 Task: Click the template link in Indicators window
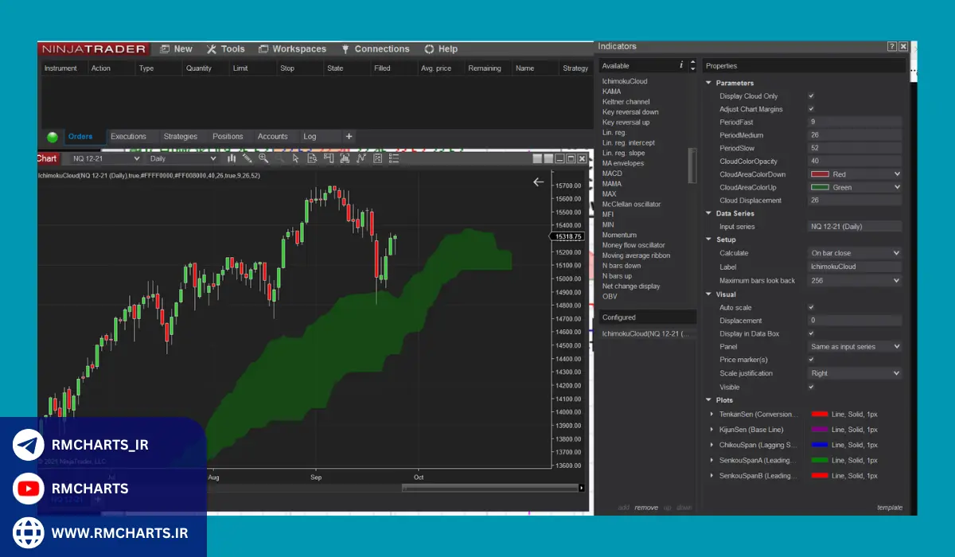coord(889,508)
